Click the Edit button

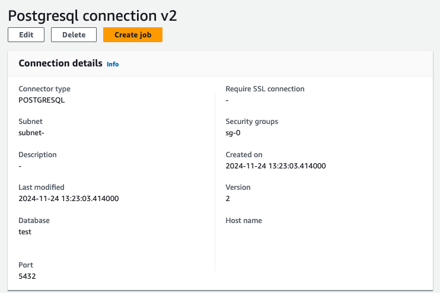click(25, 35)
